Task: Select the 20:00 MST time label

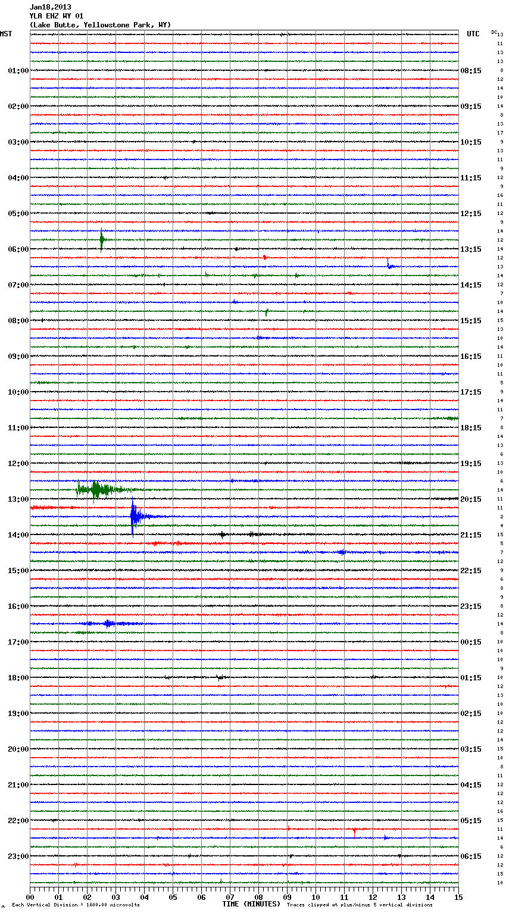Action: coord(18,749)
